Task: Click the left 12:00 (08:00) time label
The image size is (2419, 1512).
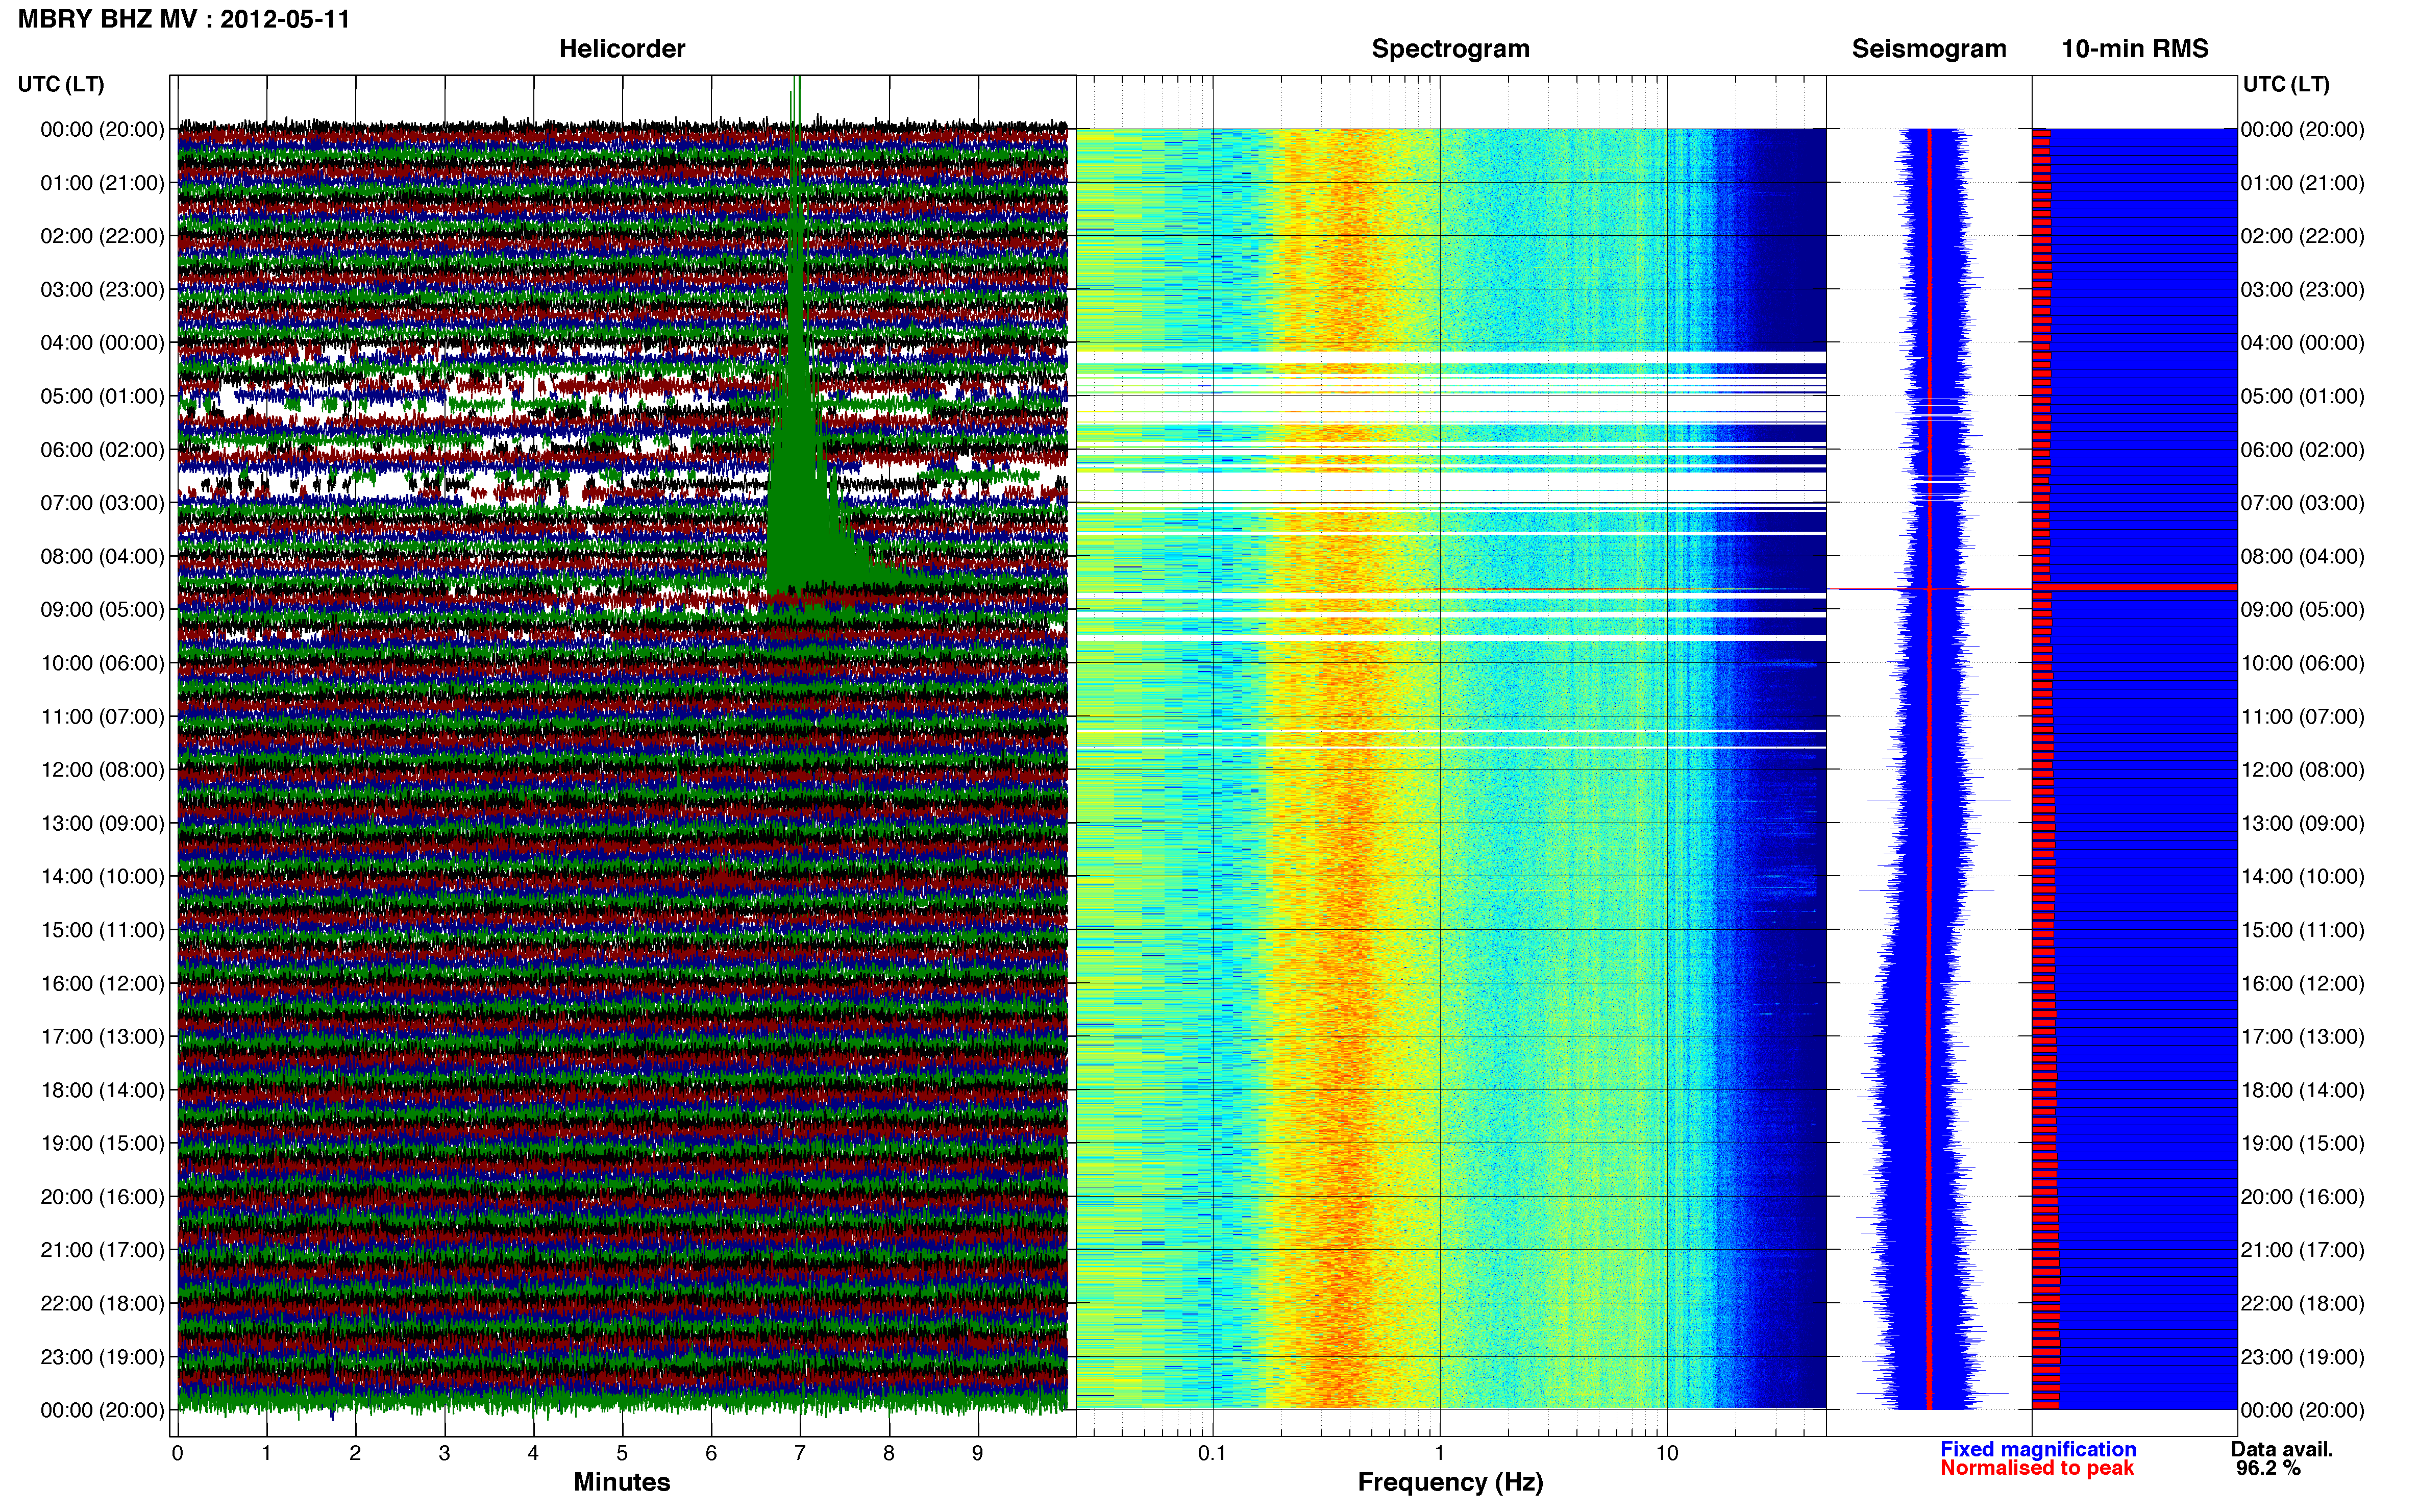Action: (x=102, y=770)
